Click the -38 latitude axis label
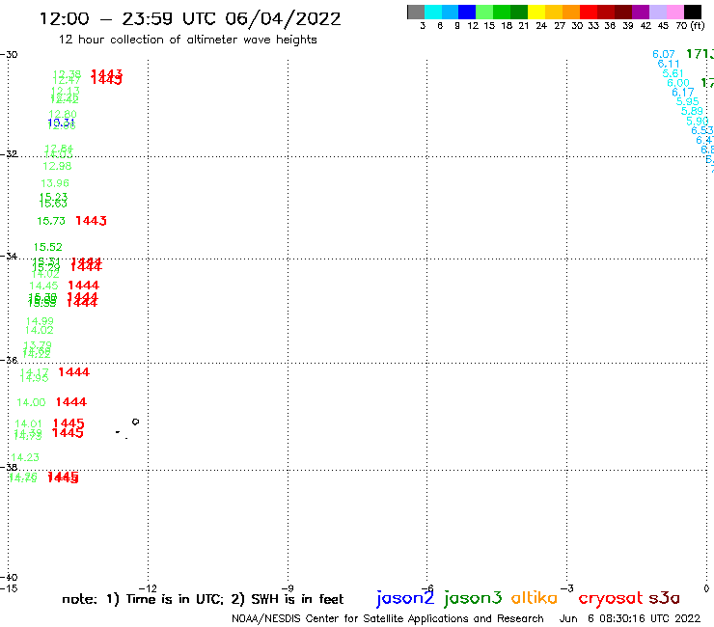The height and width of the screenshot is (627, 714). (x=9, y=467)
